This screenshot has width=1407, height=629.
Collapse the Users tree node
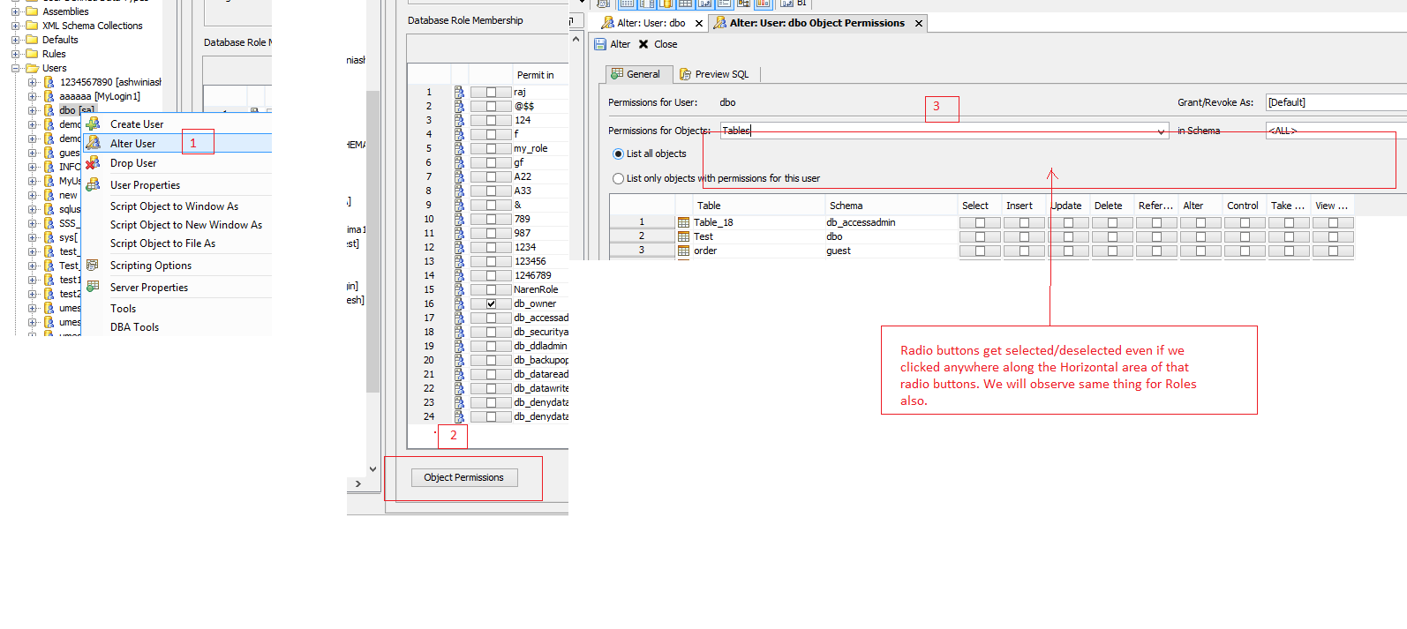pyautogui.click(x=15, y=68)
